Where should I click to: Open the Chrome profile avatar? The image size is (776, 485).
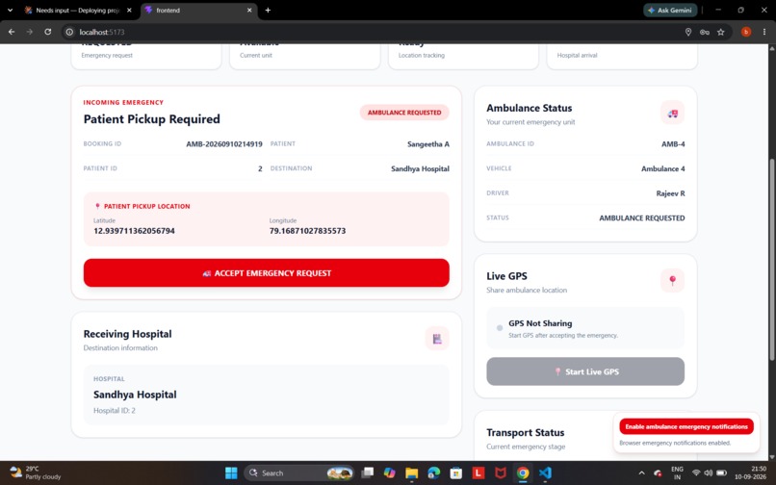coord(746,32)
